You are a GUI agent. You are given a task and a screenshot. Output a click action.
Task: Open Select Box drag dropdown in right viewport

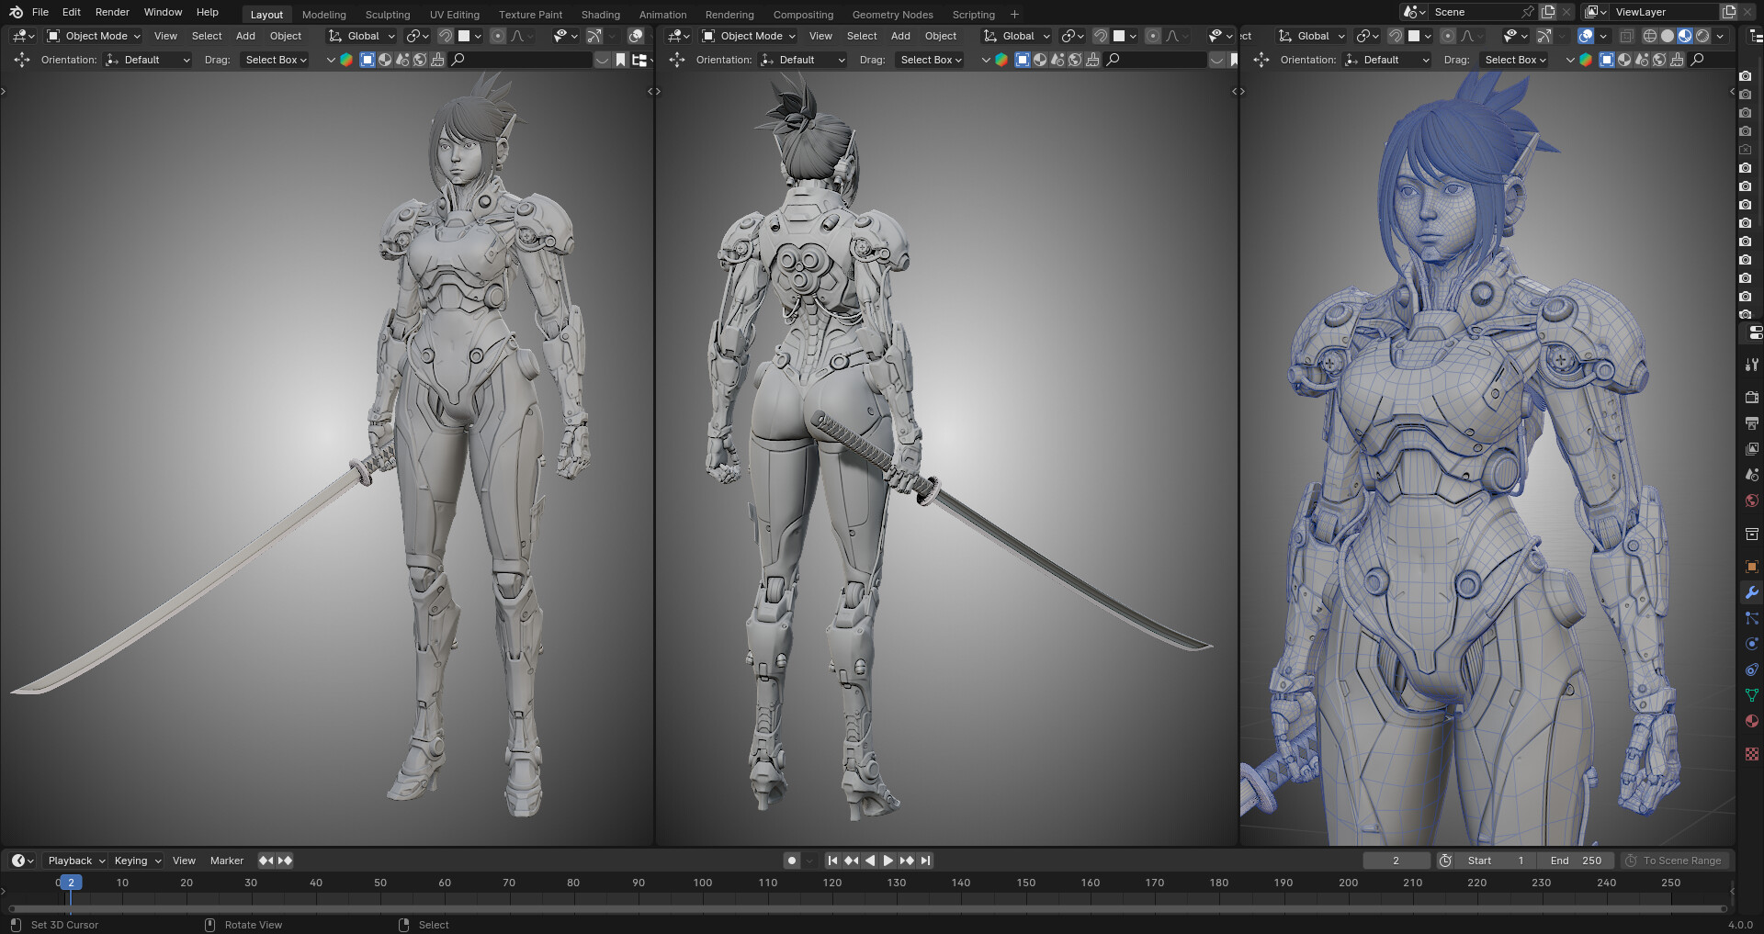point(1515,60)
